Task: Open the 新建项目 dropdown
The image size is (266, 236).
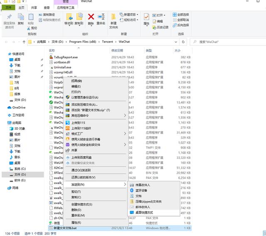Action: (x=129, y=15)
